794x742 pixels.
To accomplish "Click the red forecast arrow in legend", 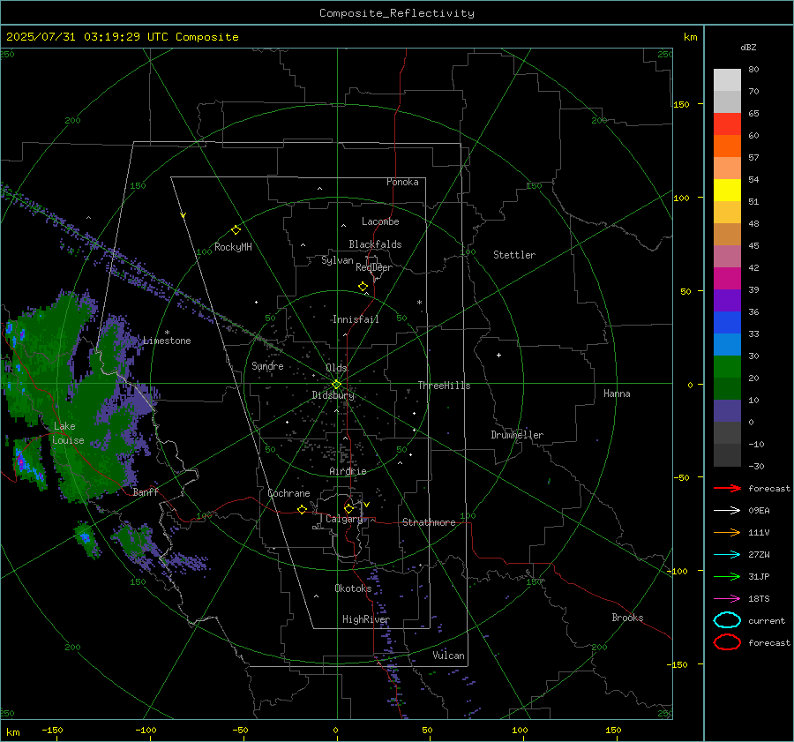I will pos(727,488).
